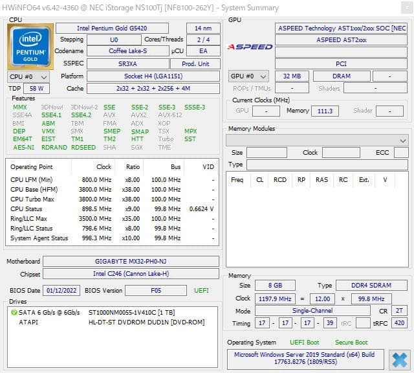Click the green UEFI label beside BIOS Version

click(201, 290)
